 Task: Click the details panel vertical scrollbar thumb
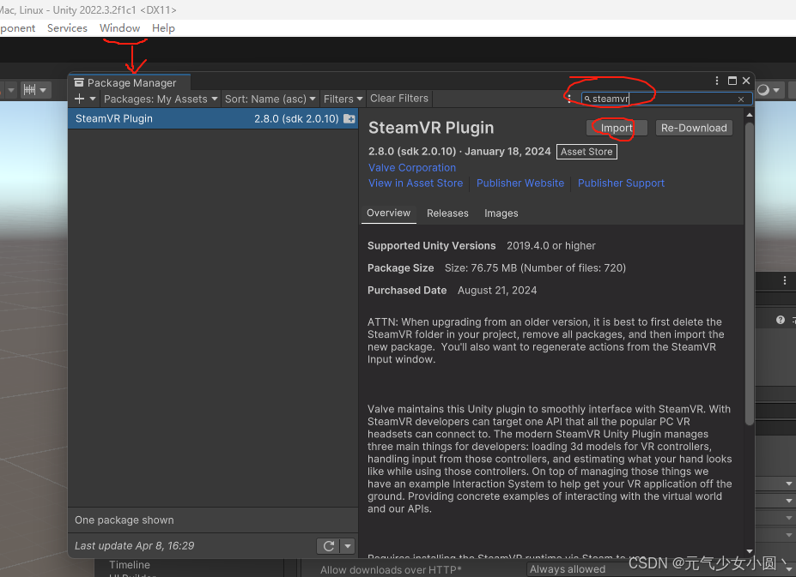click(750, 273)
